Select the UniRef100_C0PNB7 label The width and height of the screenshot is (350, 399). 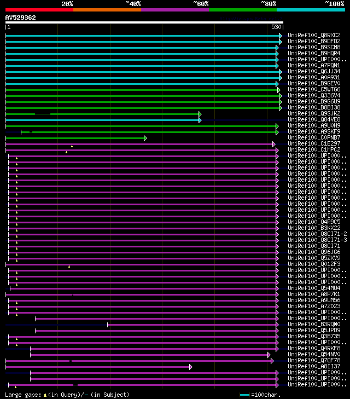[x=314, y=138]
